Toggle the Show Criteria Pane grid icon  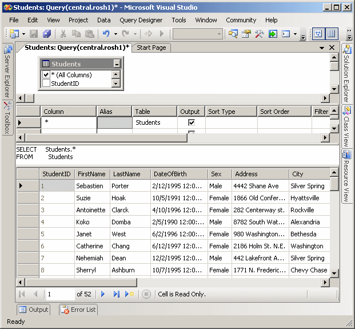[332, 34]
